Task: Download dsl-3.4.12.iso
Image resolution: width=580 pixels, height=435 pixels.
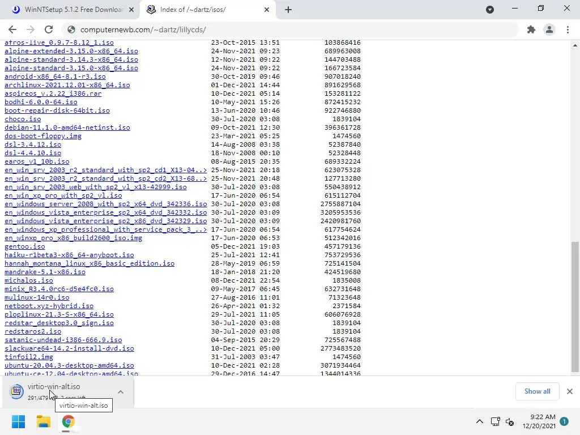Action: tap(32, 144)
